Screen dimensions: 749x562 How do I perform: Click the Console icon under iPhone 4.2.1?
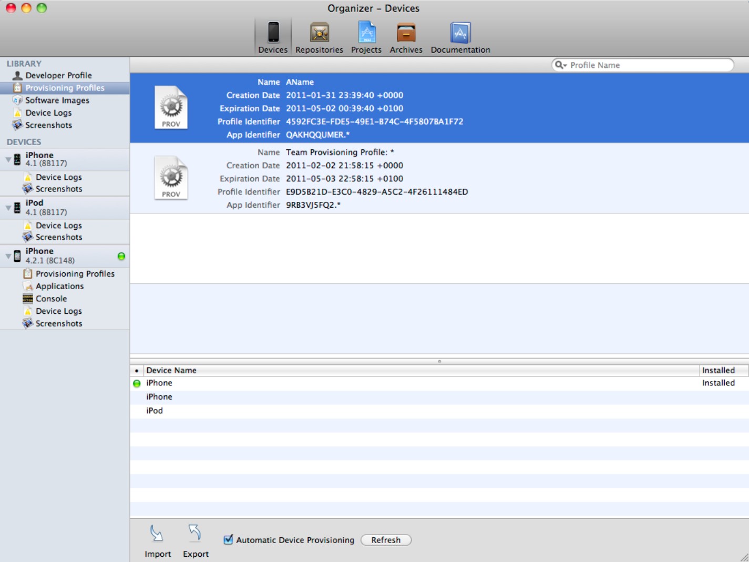[x=28, y=299]
